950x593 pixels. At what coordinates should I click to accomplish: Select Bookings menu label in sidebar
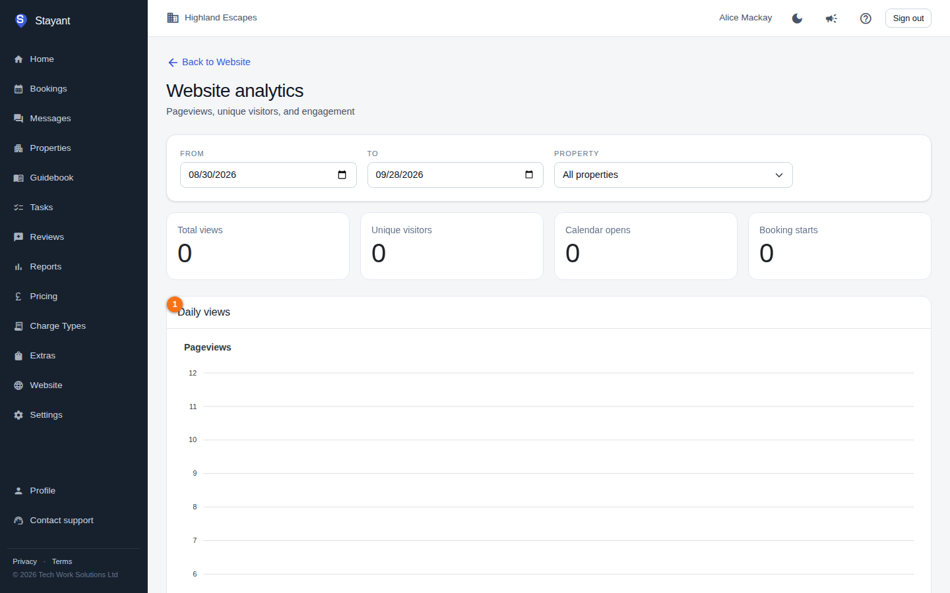48,89
